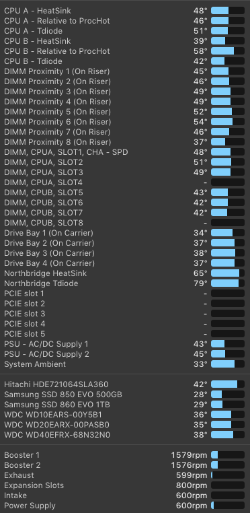Select the CPU A - HeatSink sensor row
Screen dimensions: 250x513
click(x=125, y=11)
